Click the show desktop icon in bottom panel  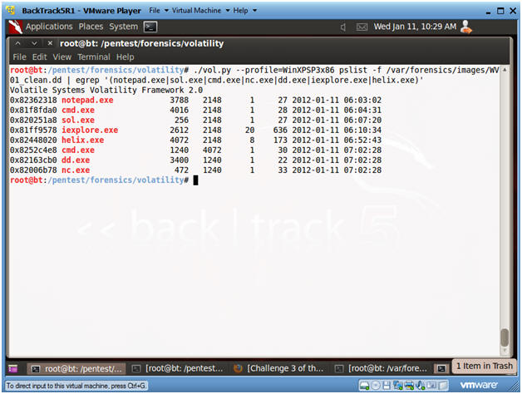pyautogui.click(x=13, y=368)
